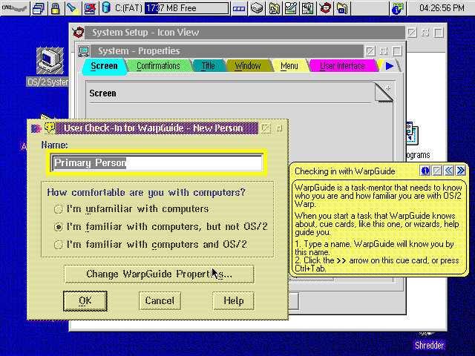
Task: Open the Window tab
Action: pos(247,66)
